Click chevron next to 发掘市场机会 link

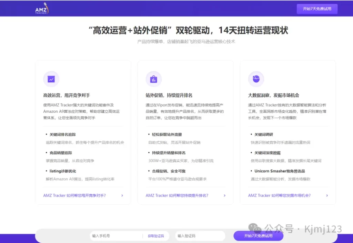(x=327, y=195)
